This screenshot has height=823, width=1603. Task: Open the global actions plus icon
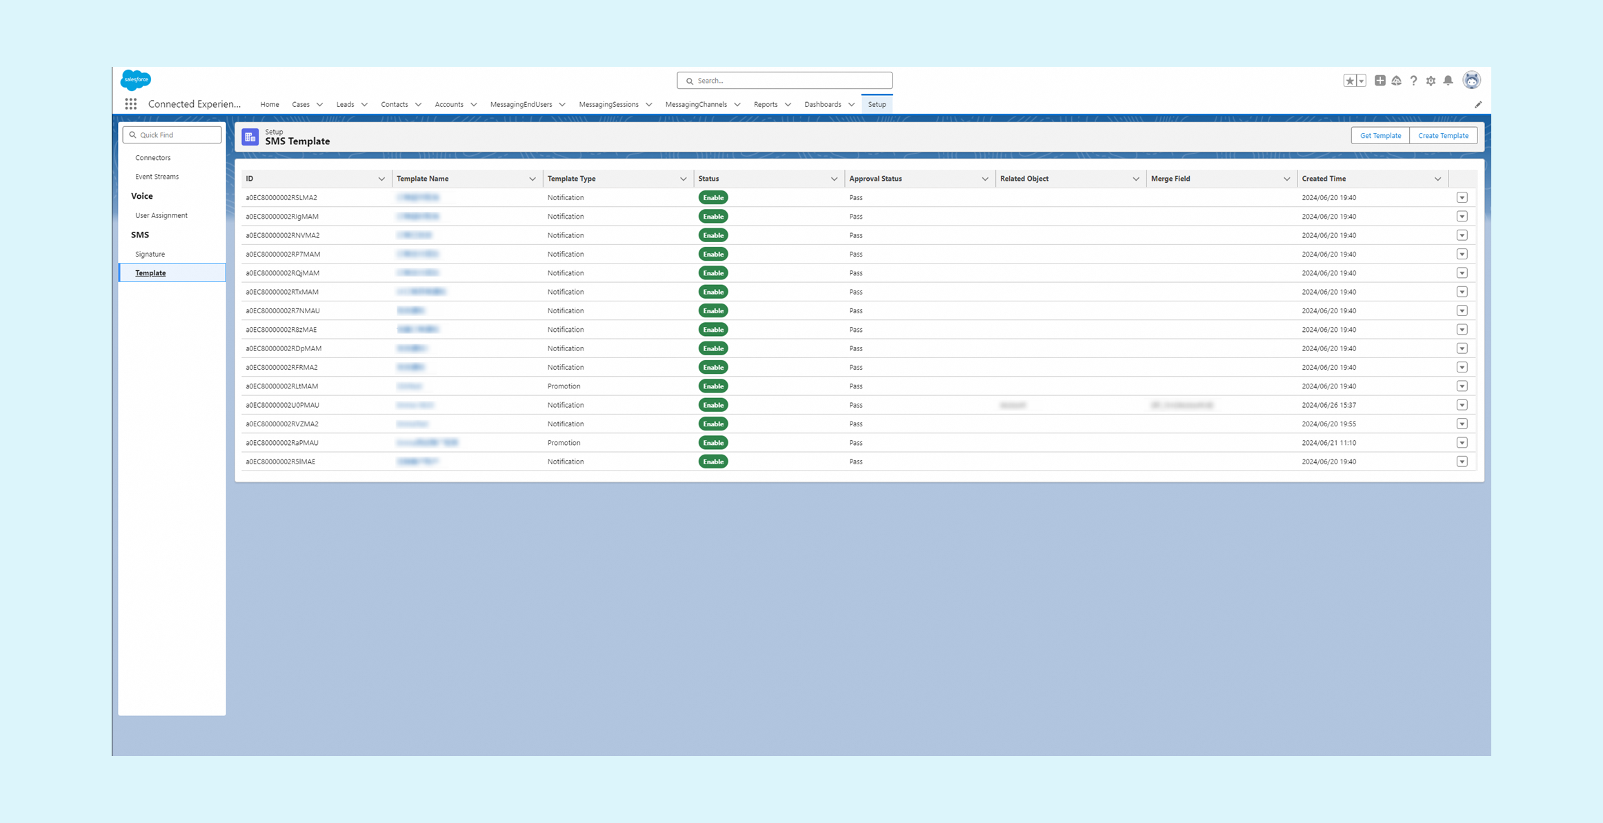click(1380, 81)
